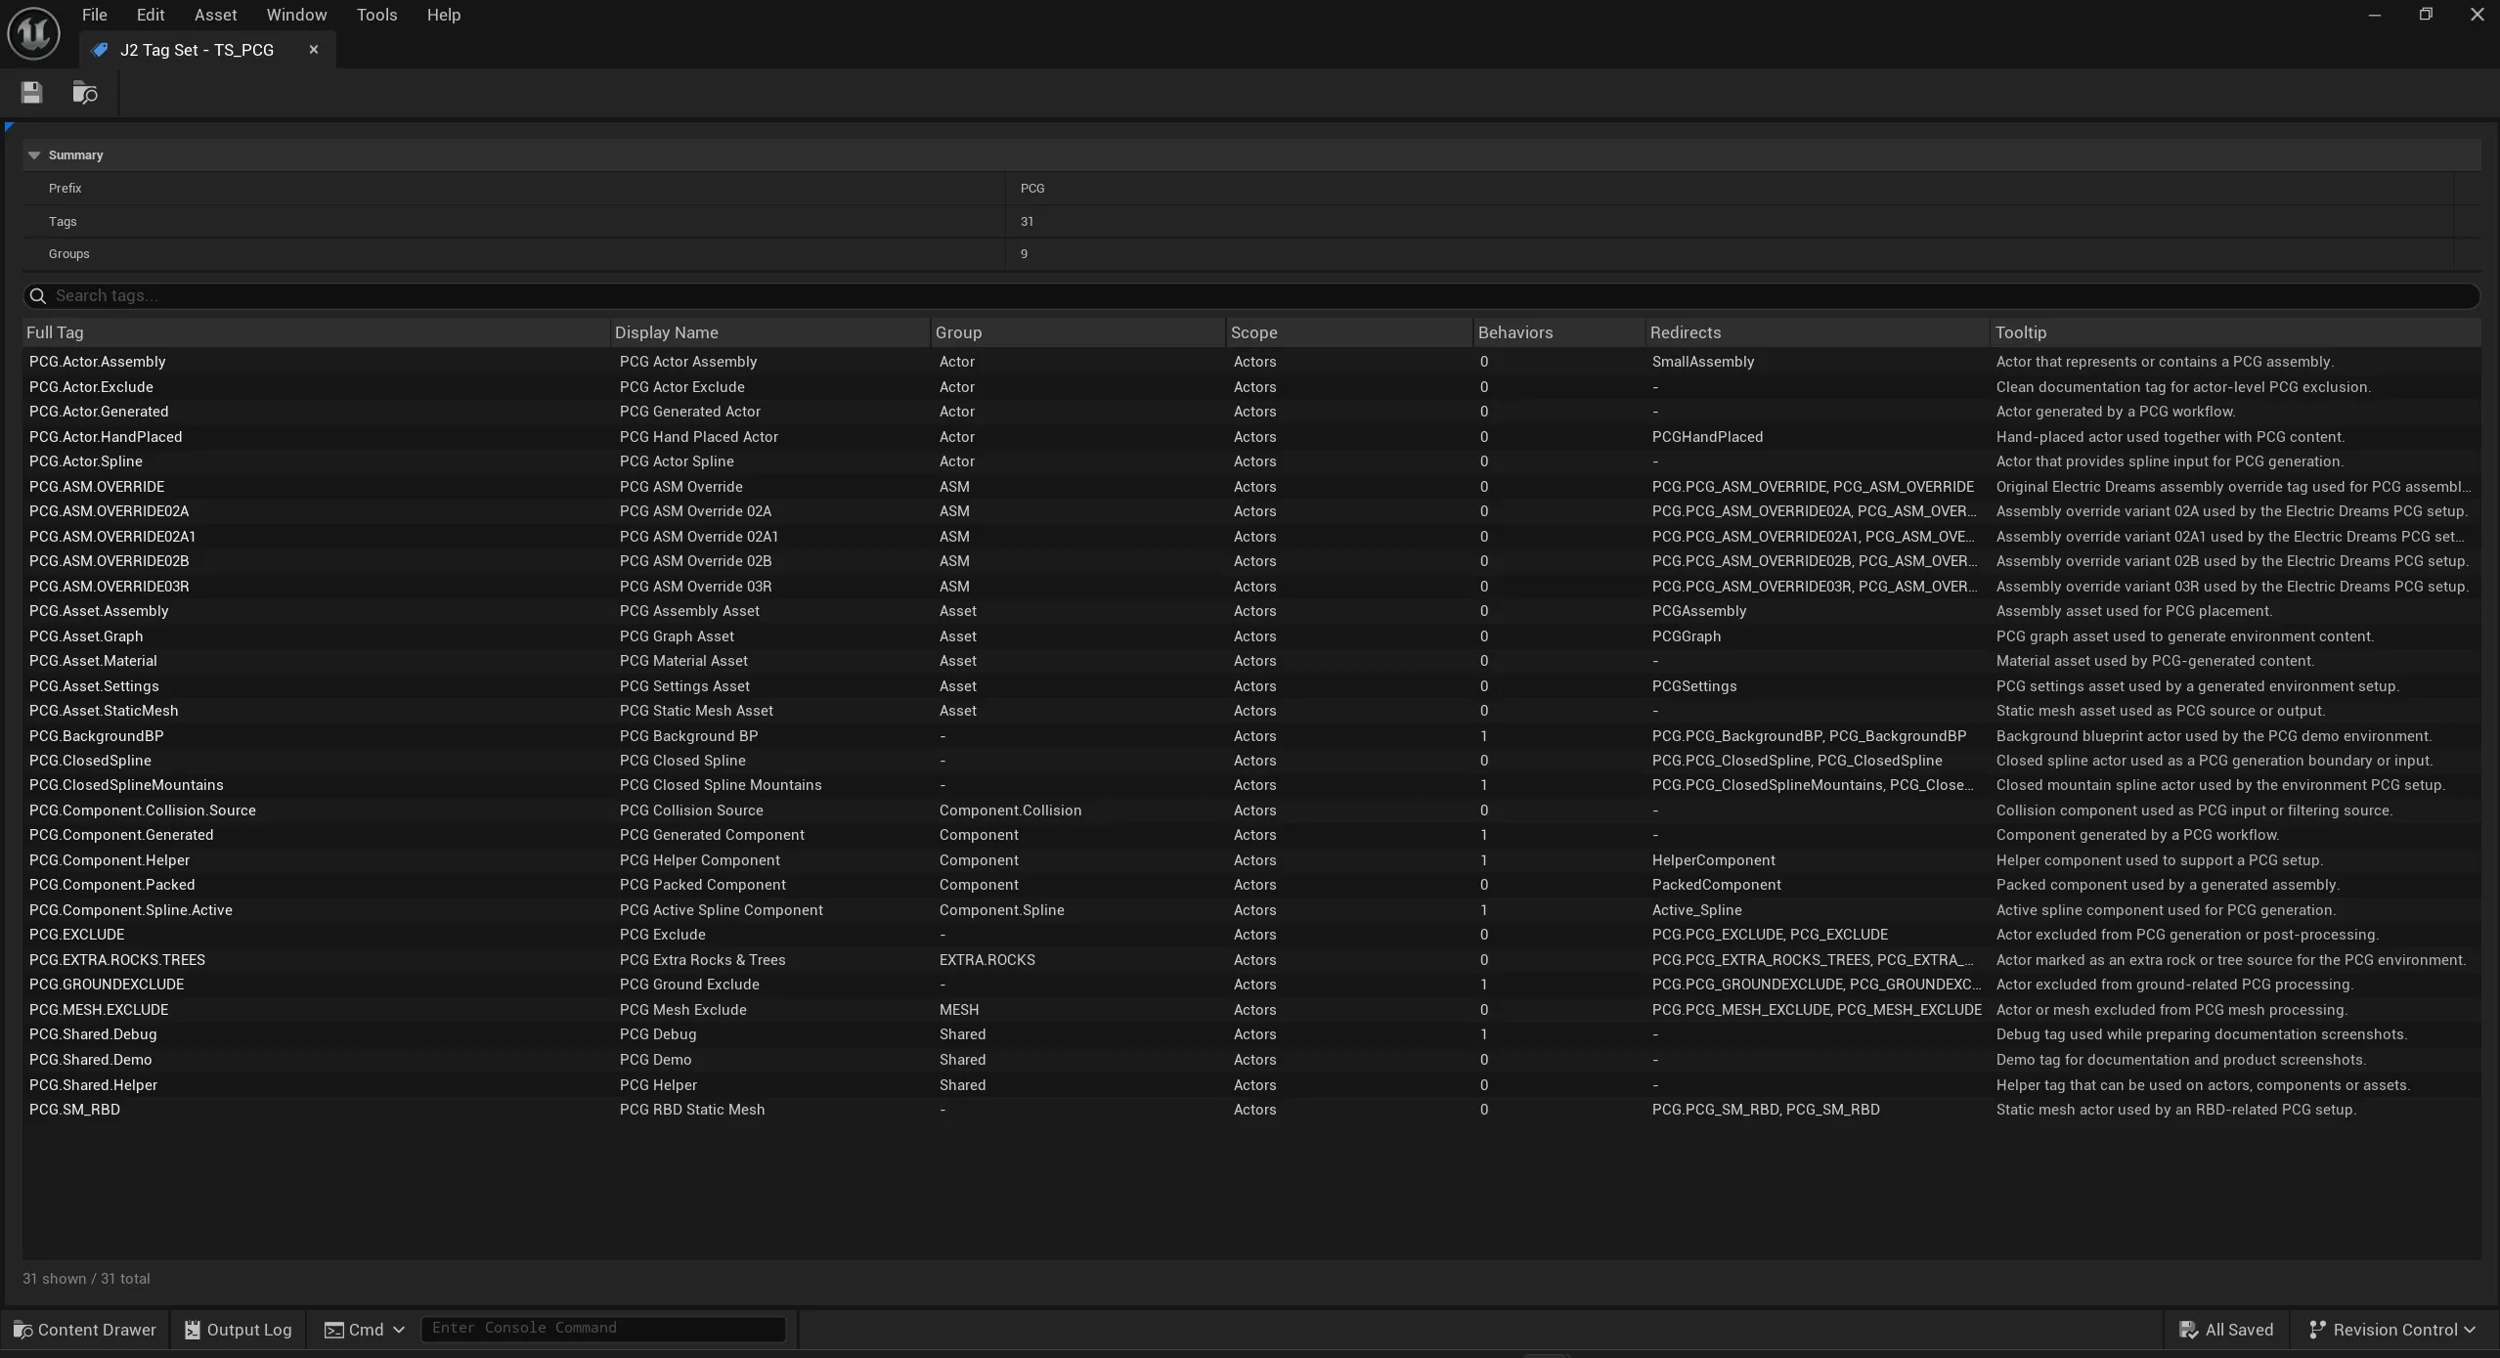Select PCG.GROUNDEXCLUDE tag

click(x=107, y=985)
